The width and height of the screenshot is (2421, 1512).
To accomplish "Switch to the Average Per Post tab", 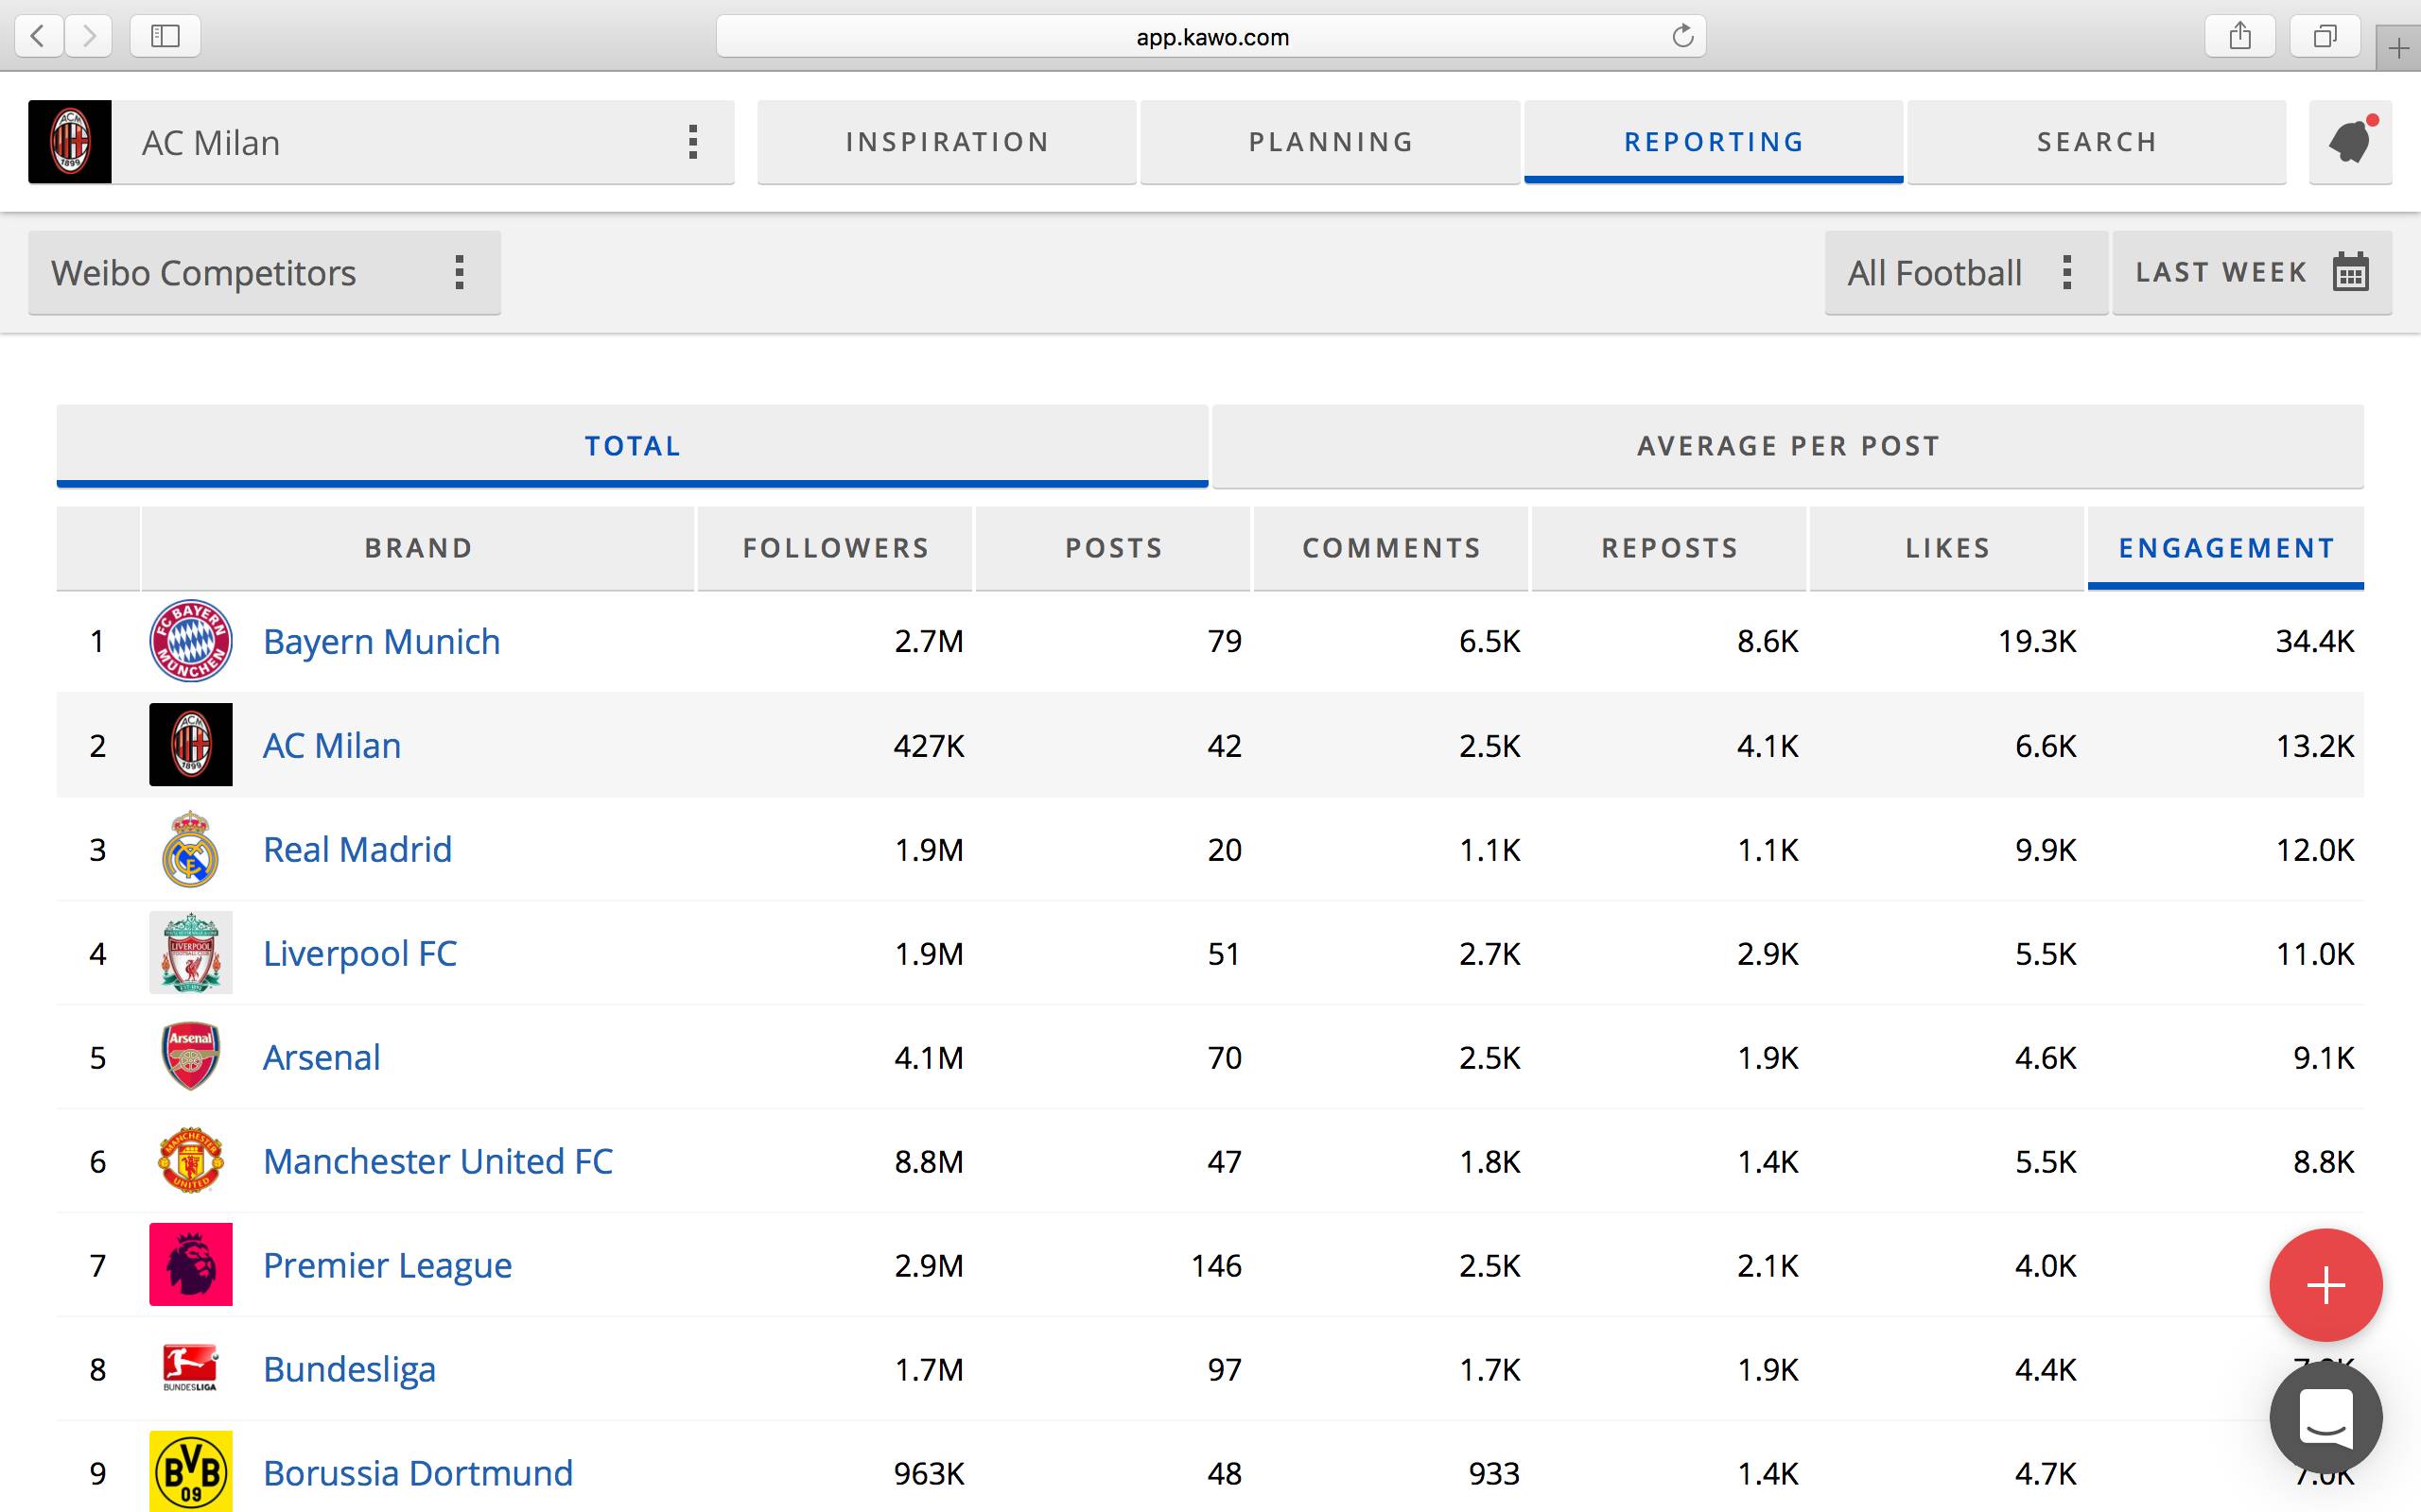I will (1787, 446).
